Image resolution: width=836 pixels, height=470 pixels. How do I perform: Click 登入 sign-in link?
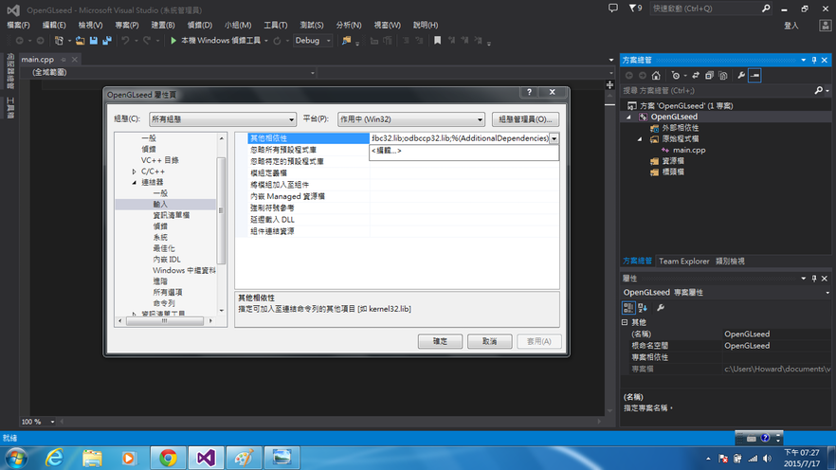[791, 26]
